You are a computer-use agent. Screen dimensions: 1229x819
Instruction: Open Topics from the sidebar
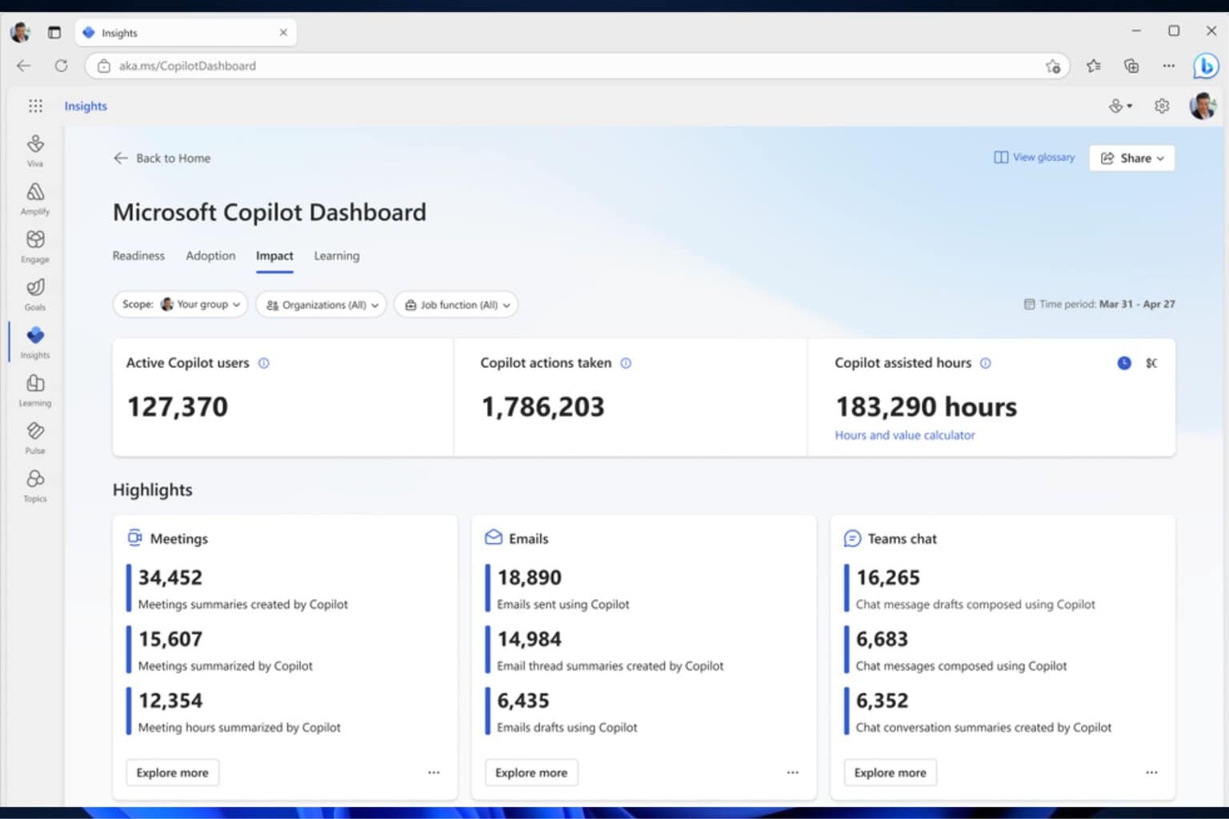[x=35, y=485]
